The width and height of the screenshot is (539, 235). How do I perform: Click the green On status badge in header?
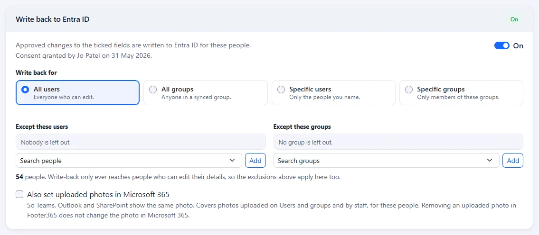[x=514, y=19]
